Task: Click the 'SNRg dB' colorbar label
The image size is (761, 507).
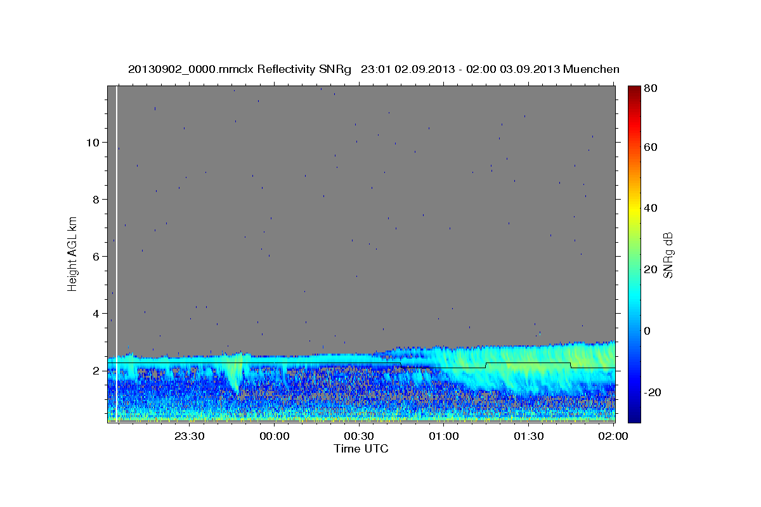Action: coord(668,255)
